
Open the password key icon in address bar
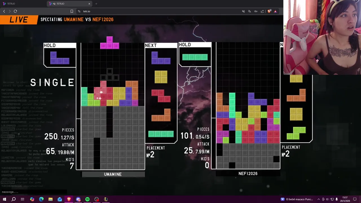(x=256, y=11)
